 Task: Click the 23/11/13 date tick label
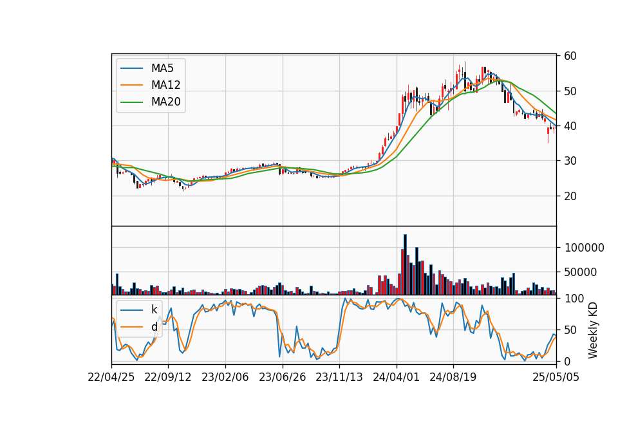[339, 377]
